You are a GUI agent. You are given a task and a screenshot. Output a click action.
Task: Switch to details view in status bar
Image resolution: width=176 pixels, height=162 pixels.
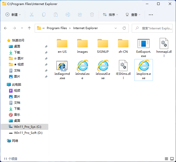[166, 159]
